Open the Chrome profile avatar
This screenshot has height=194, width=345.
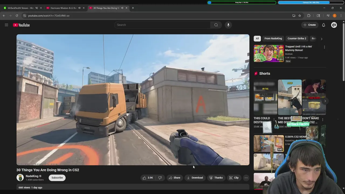[334, 16]
